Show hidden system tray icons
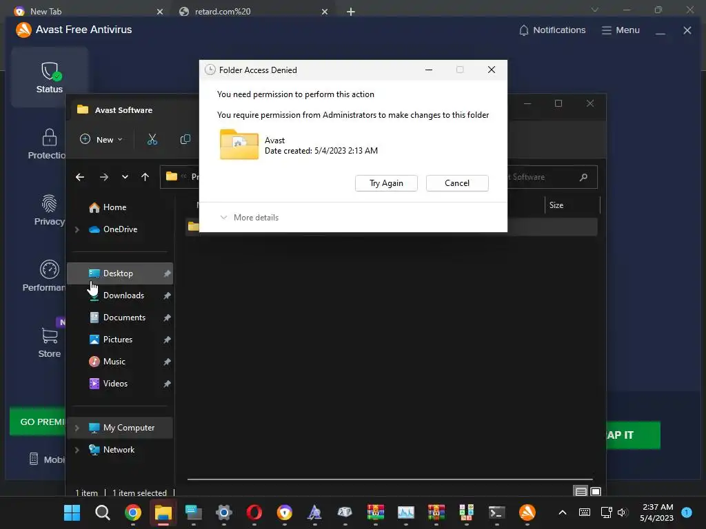The height and width of the screenshot is (529, 706). [x=563, y=512]
